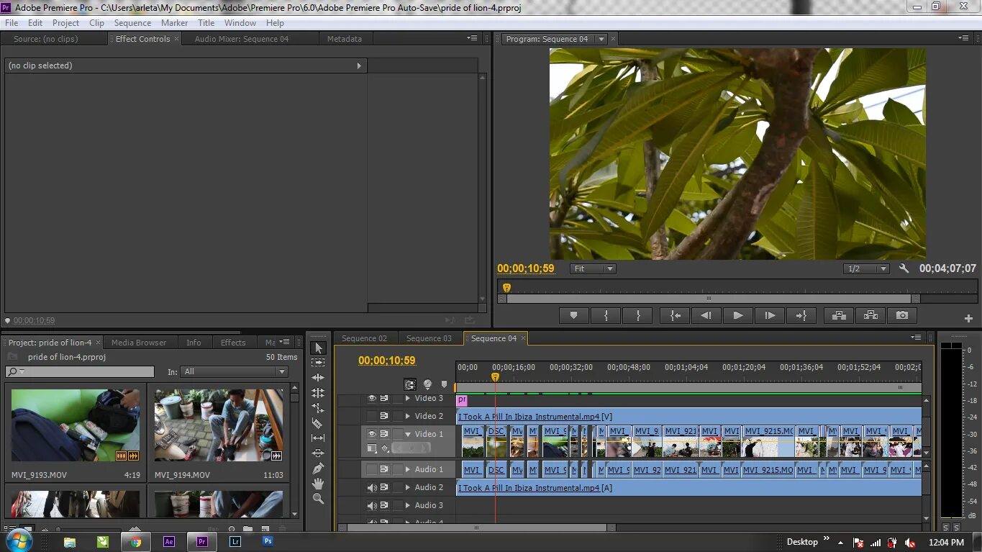Click the Mark Out button
The height and width of the screenshot is (552, 982).
(638, 315)
